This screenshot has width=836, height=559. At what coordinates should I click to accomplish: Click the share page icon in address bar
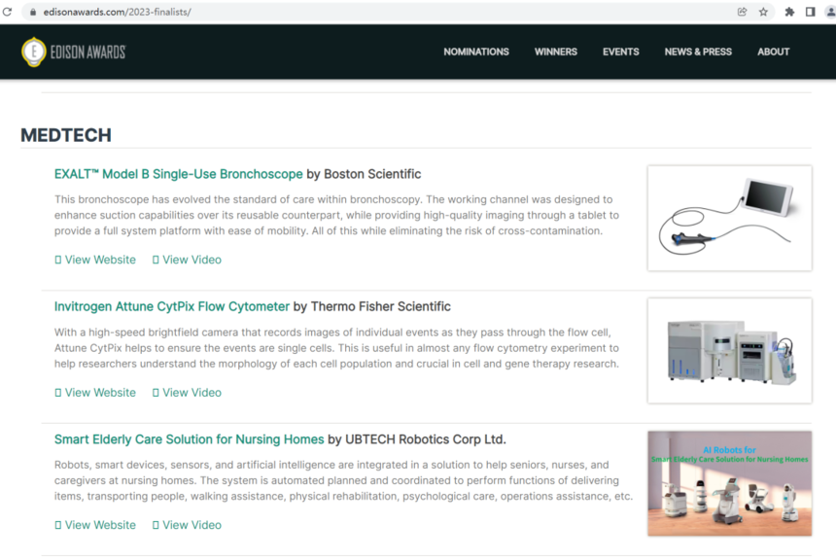pos(742,12)
